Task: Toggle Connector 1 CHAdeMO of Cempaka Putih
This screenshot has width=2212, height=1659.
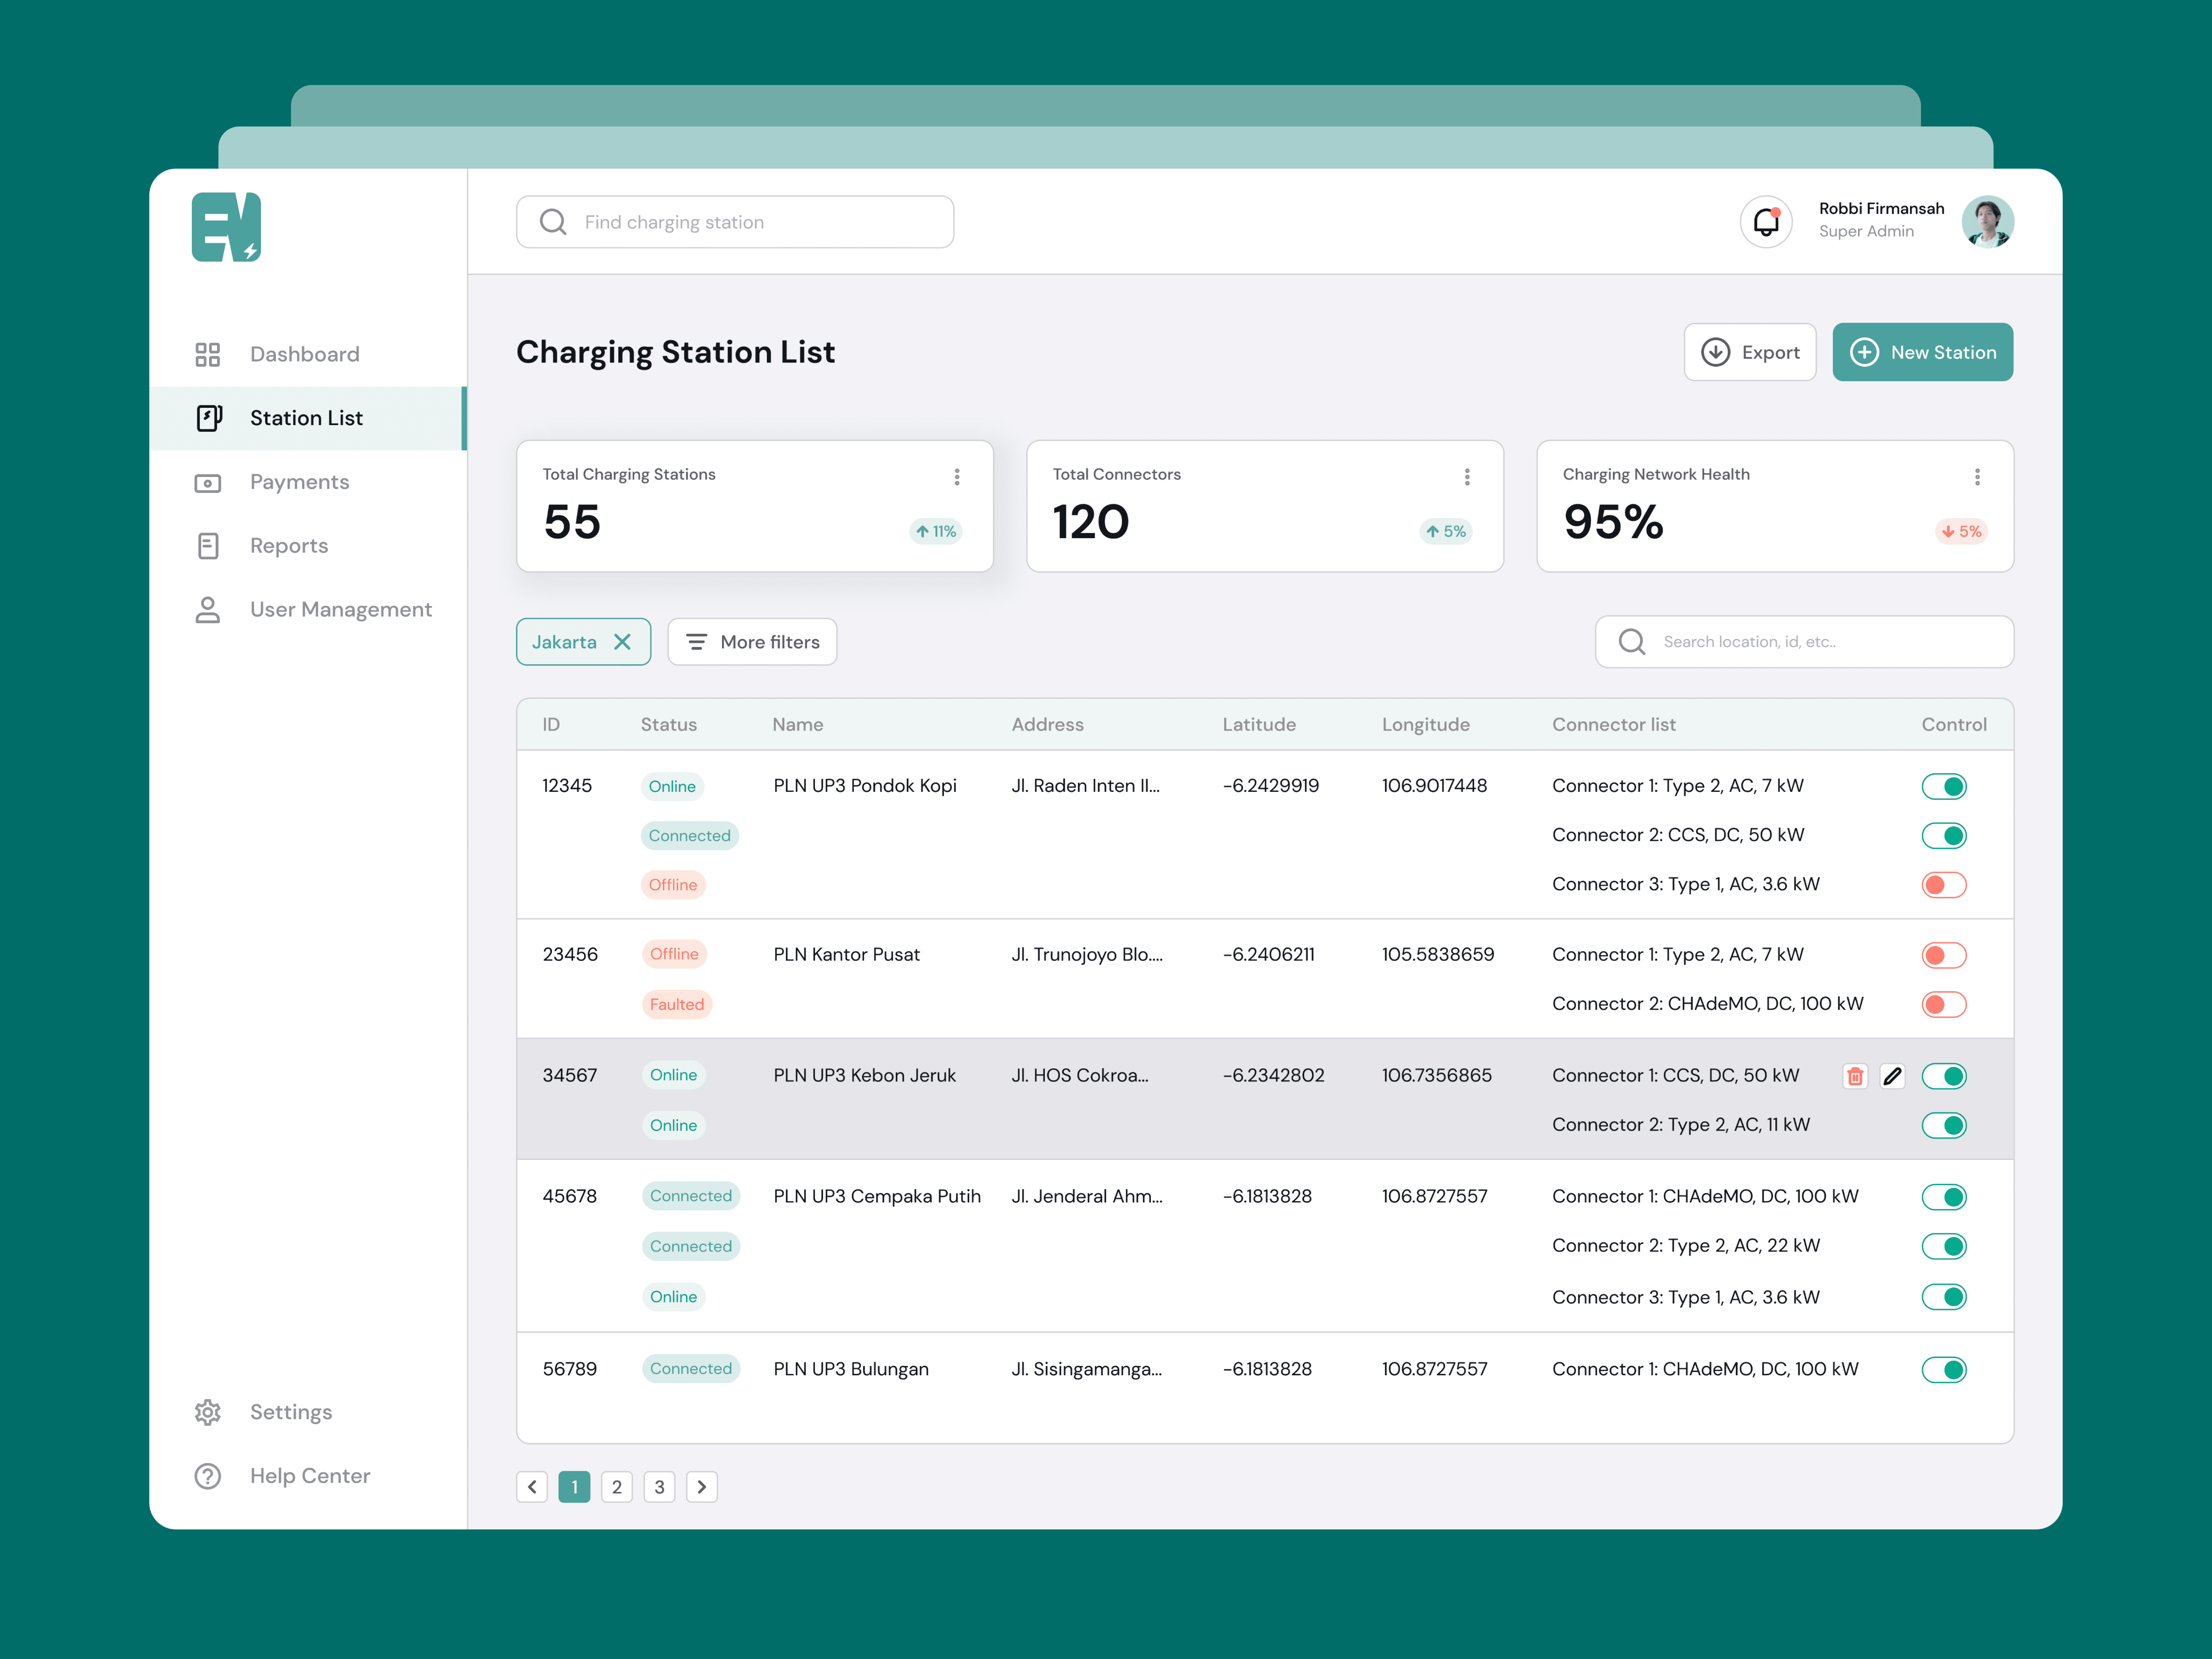Action: pyautogui.click(x=1944, y=1197)
